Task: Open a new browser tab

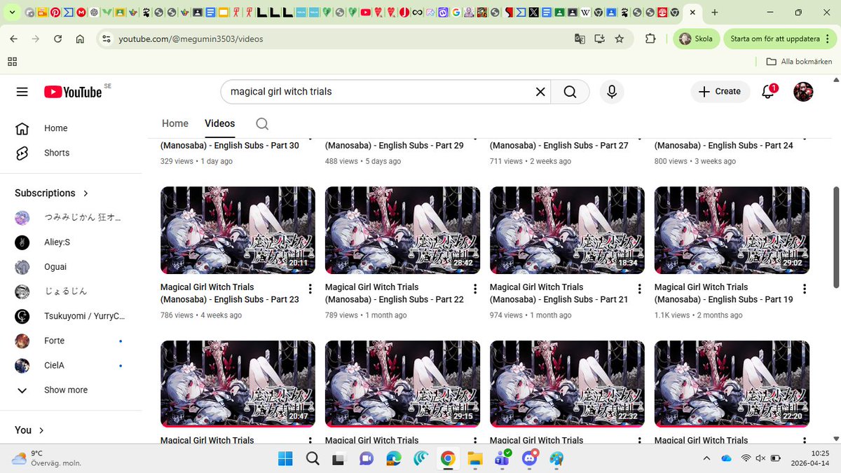Action: (714, 13)
